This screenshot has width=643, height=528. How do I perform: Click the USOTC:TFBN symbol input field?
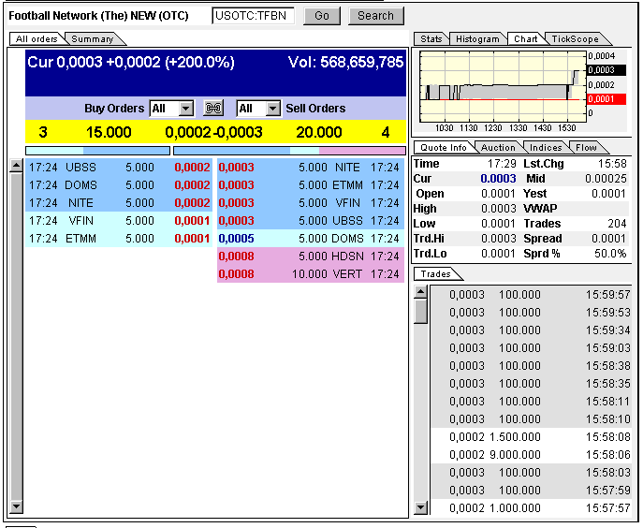click(x=254, y=16)
